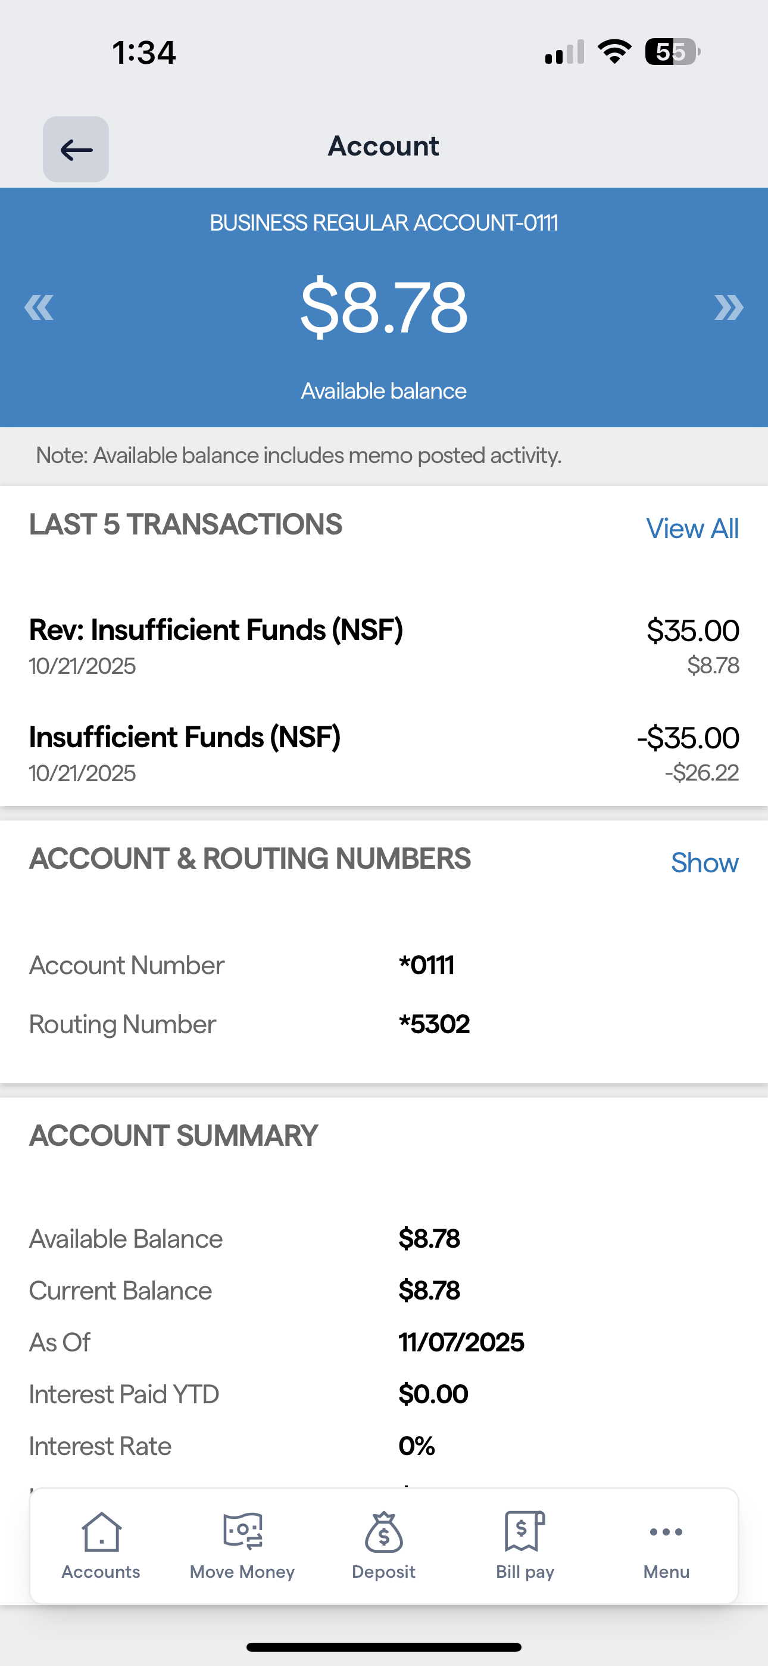Open the Deposit money bag icon
This screenshot has height=1666, width=768.
pyautogui.click(x=384, y=1531)
